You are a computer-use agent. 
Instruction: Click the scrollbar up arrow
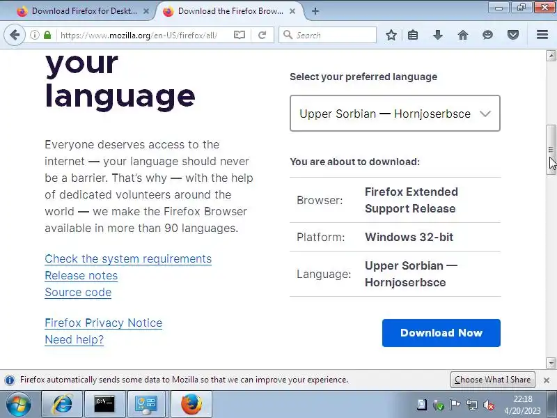(x=551, y=56)
